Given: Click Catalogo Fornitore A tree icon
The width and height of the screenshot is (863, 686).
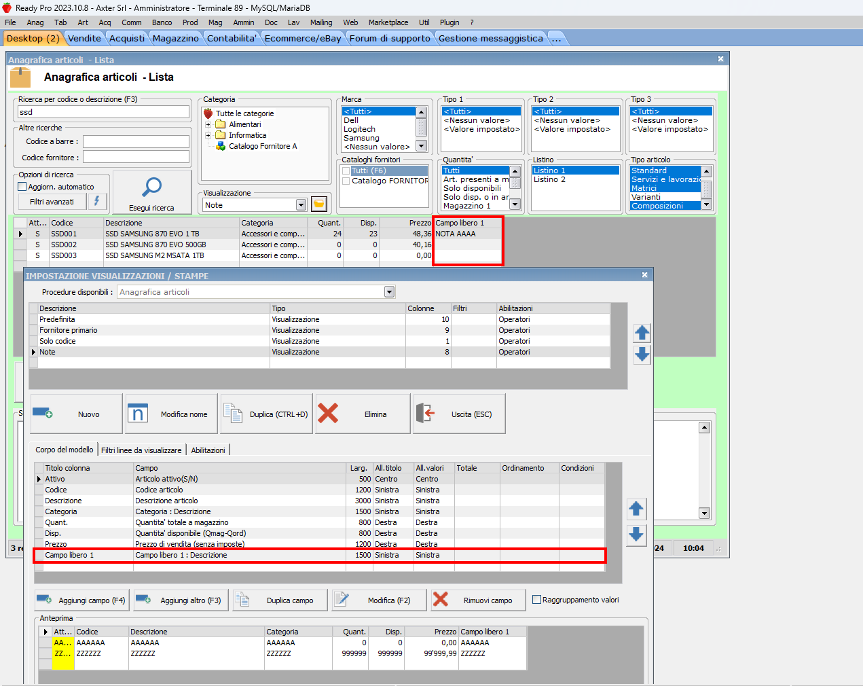Looking at the screenshot, I should click(221, 146).
